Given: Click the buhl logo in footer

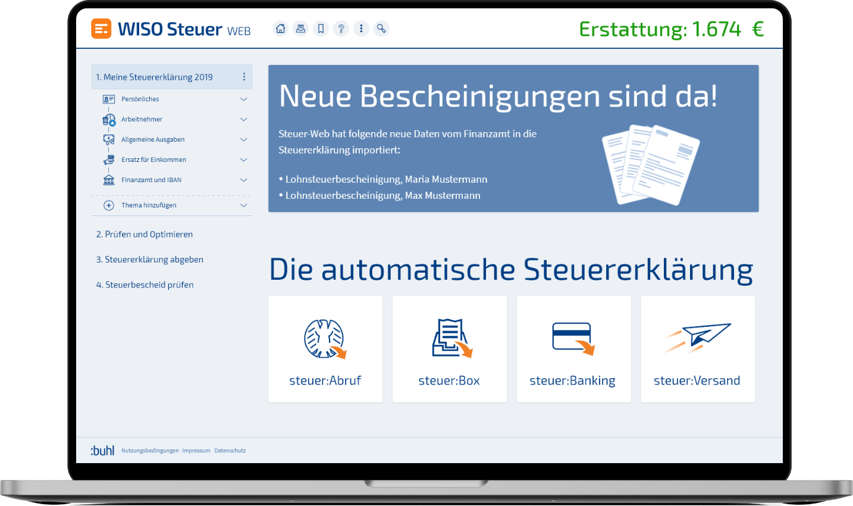Looking at the screenshot, I should click(x=102, y=451).
